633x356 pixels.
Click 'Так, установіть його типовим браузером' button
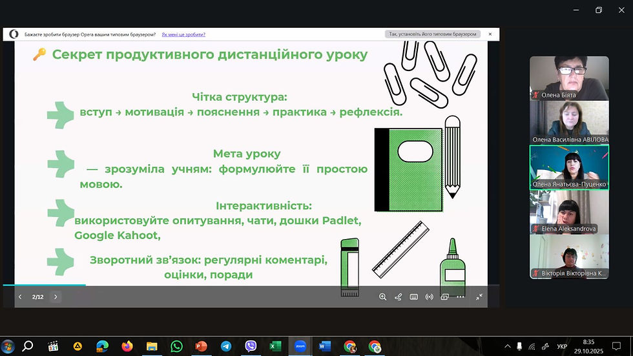point(432,34)
